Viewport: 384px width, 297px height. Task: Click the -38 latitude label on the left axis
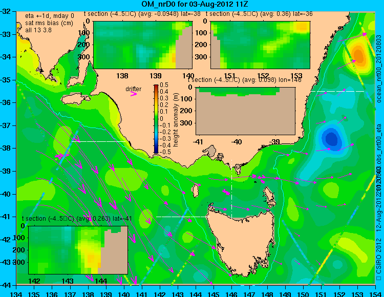pos(5,148)
